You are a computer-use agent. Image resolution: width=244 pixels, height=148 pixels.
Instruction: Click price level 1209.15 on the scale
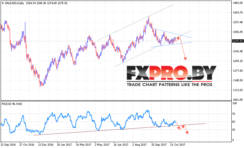click(238, 61)
